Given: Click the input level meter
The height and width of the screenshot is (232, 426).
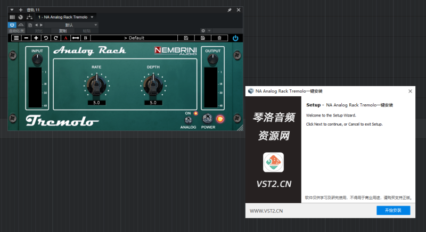Looking at the screenshot, I should 35,87.
